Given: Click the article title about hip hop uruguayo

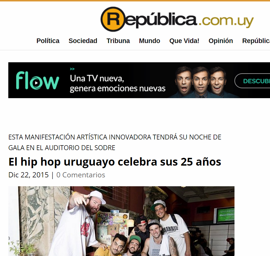Looking at the screenshot, I should pyautogui.click(x=115, y=162).
